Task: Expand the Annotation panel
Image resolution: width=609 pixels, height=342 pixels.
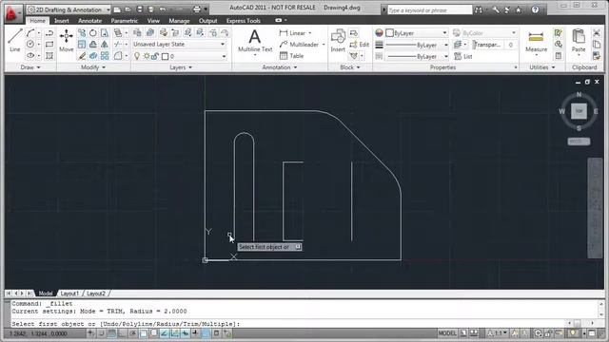Action: 279,67
